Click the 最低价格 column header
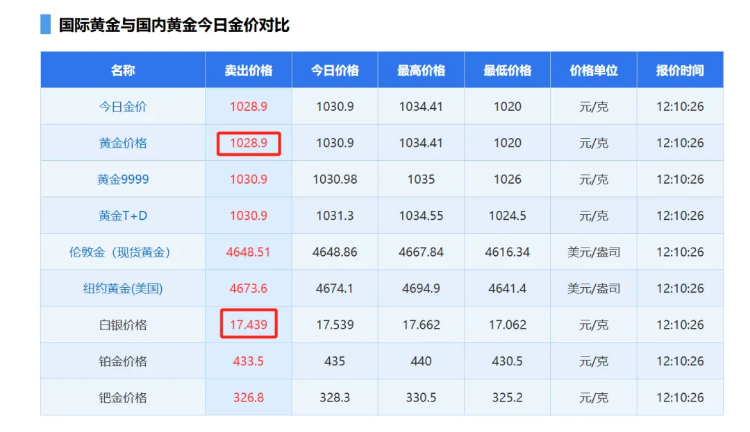Viewport: 750px width, 432px height. 508,70
